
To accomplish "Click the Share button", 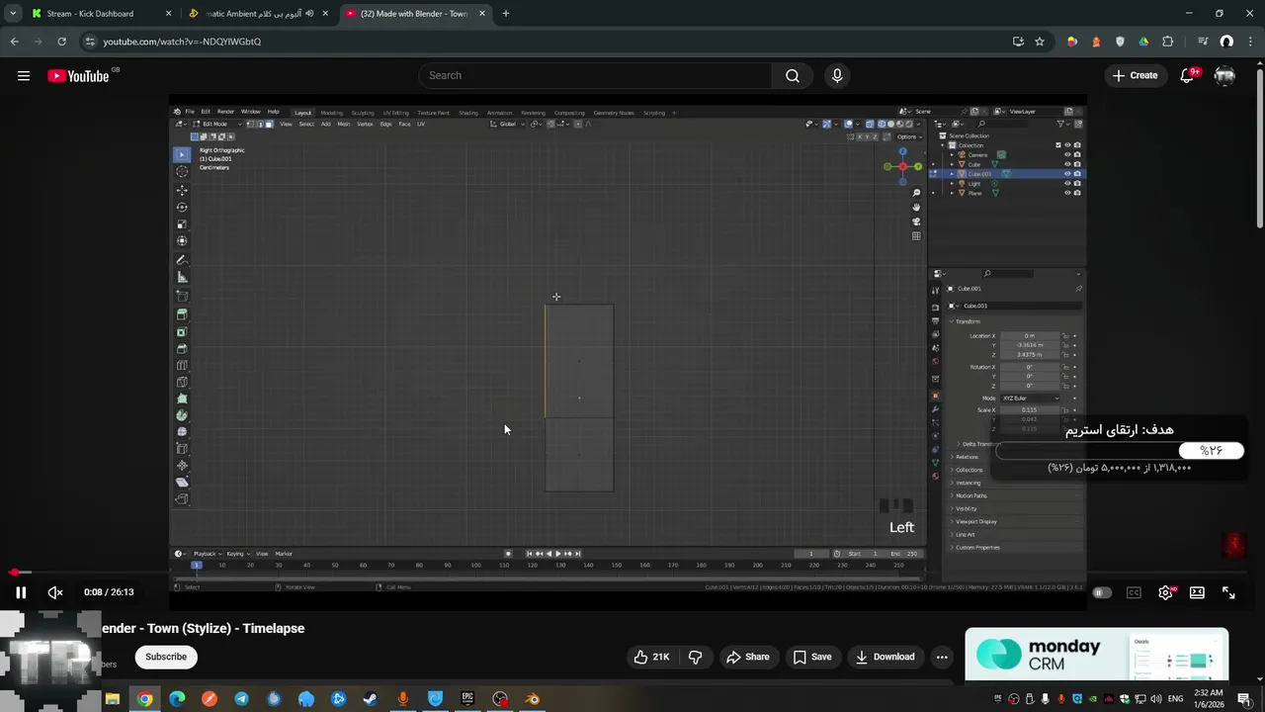I will (748, 657).
